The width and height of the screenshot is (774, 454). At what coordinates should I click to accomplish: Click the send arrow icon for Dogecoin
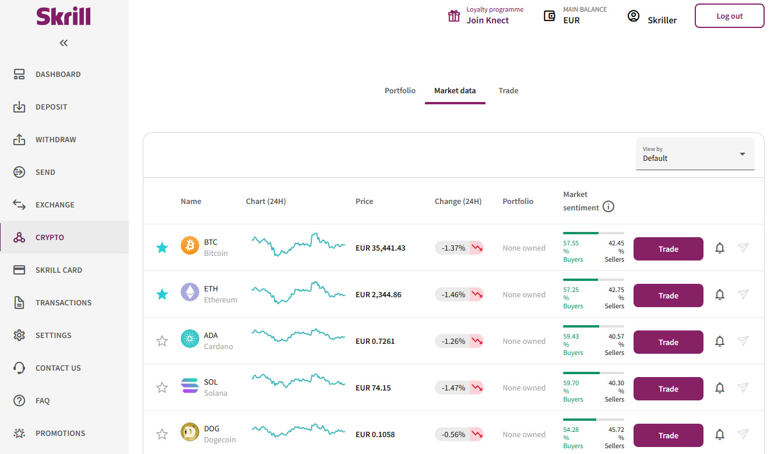point(743,434)
